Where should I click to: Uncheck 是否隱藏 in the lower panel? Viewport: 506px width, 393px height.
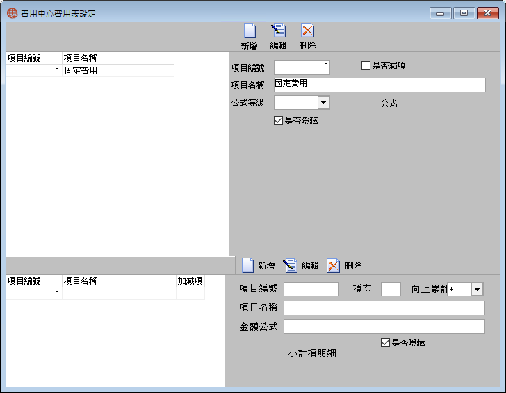tap(385, 342)
